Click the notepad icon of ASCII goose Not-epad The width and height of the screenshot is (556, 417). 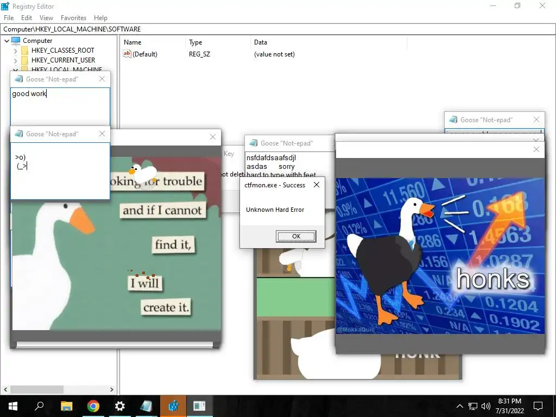coord(19,134)
